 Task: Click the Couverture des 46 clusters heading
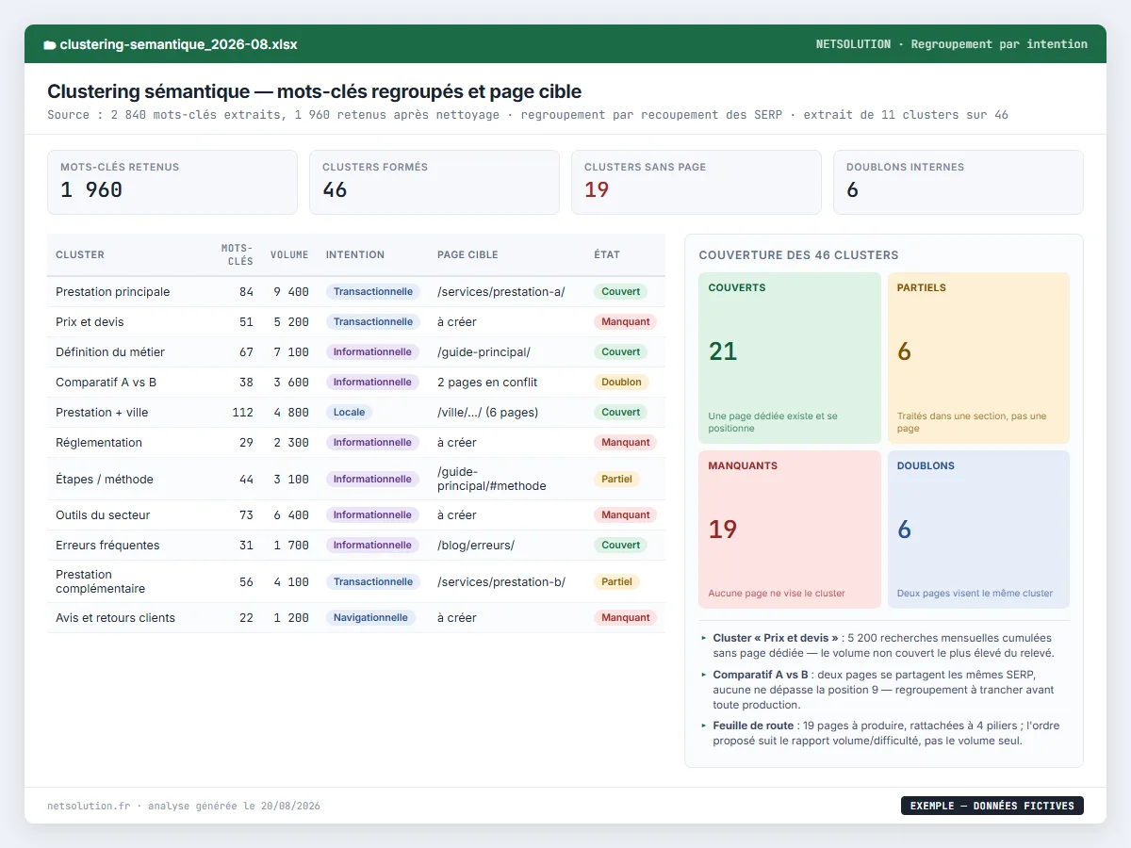point(798,255)
